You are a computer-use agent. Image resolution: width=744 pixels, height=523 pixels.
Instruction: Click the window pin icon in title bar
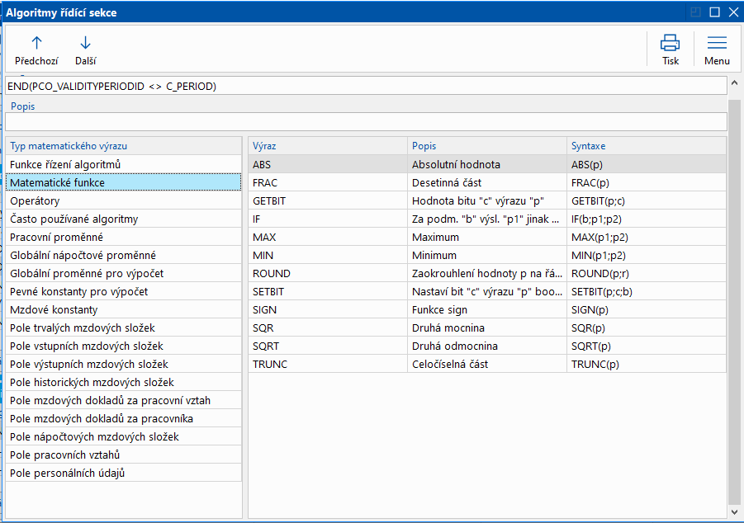[696, 12]
